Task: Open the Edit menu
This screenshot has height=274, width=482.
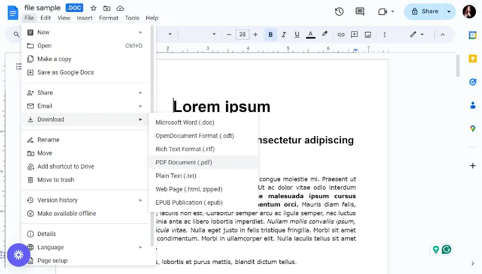Action: [x=46, y=18]
